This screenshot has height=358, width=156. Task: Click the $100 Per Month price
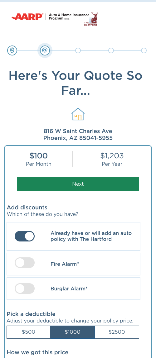point(39,159)
